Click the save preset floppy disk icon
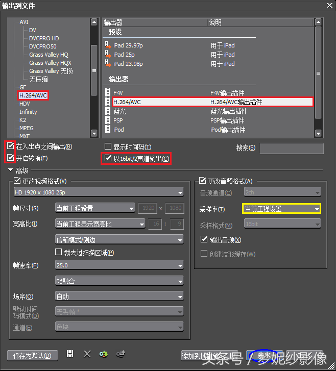The width and height of the screenshot is (336, 371). pos(70,354)
